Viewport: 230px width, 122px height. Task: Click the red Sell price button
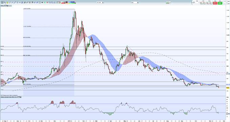215,3
